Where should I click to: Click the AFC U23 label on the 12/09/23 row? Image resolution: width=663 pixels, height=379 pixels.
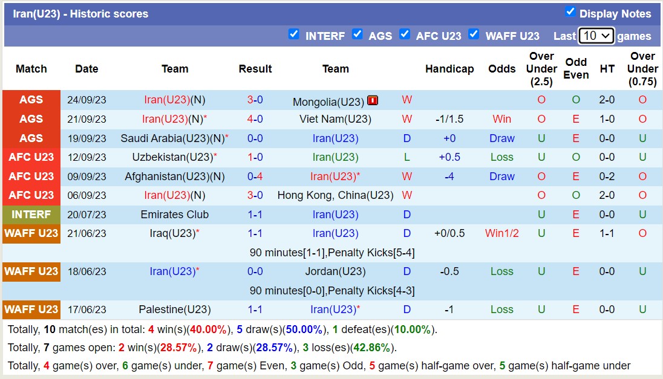(x=31, y=157)
